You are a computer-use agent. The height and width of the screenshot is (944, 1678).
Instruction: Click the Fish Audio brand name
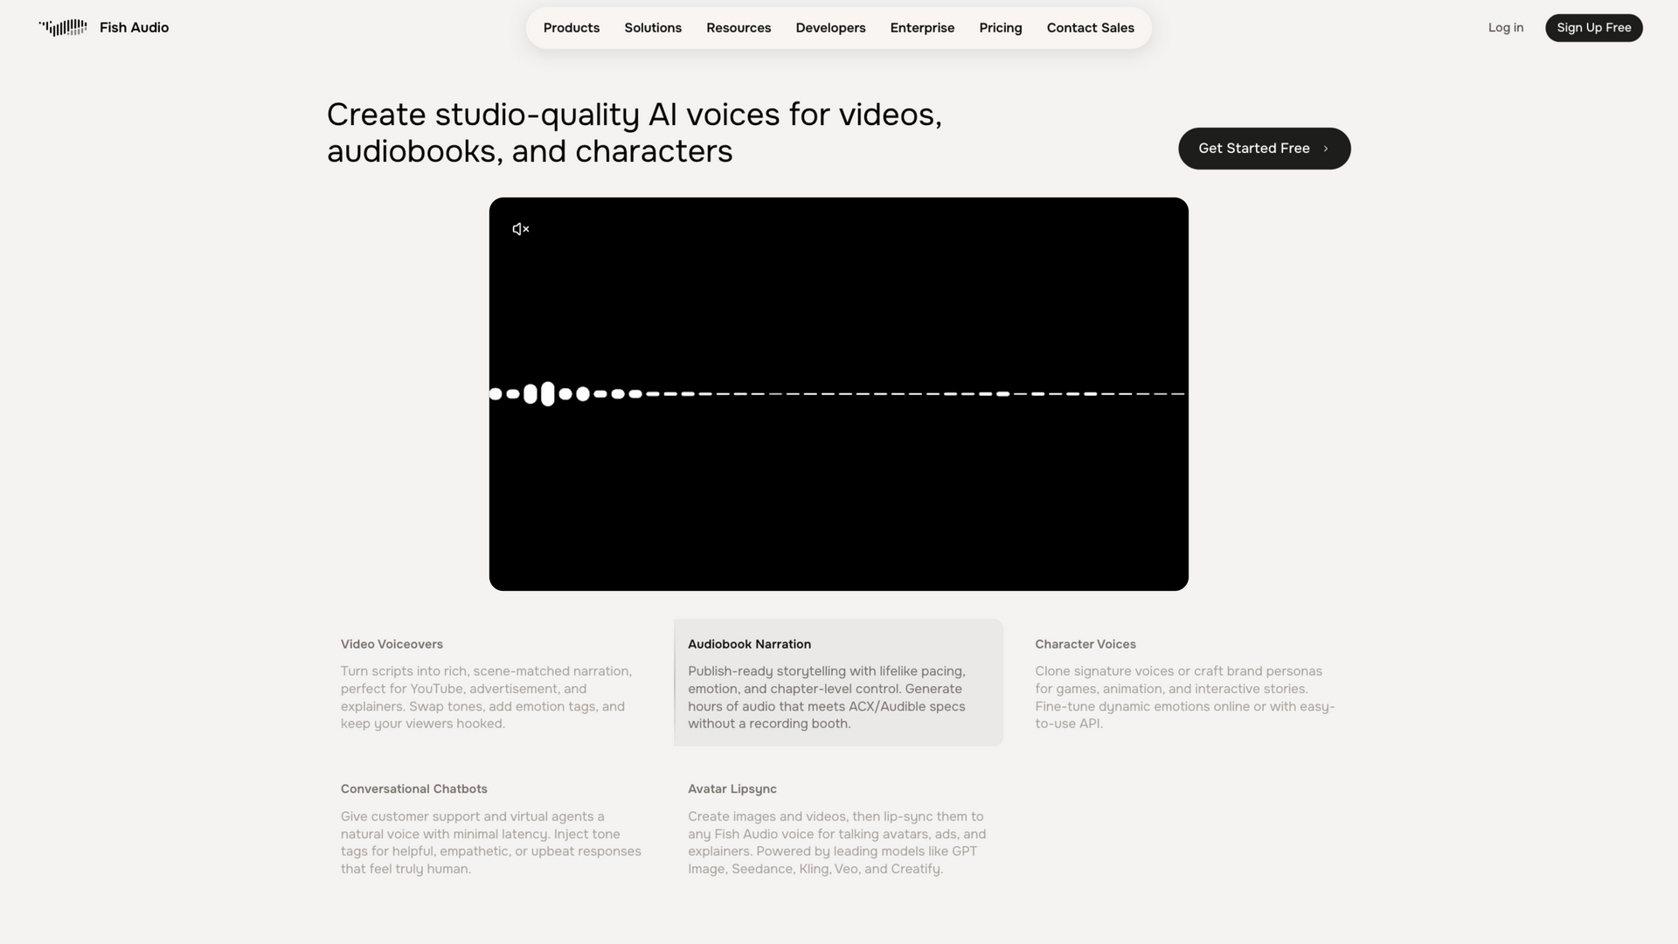134,28
